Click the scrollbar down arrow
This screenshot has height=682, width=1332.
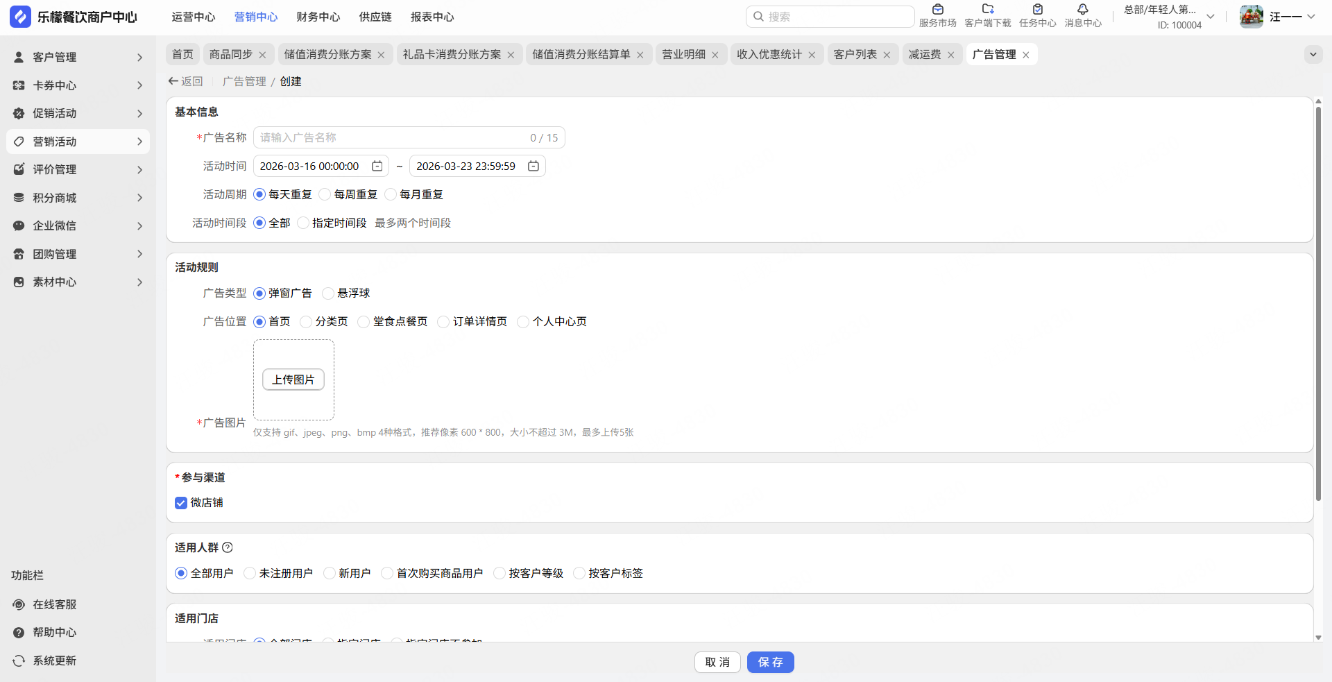(1318, 638)
